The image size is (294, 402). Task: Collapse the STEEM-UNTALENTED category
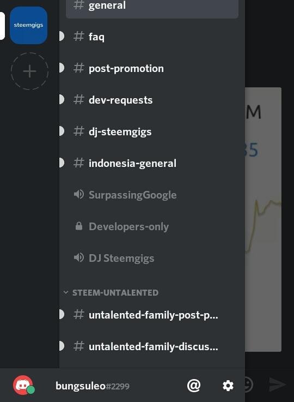point(111,292)
